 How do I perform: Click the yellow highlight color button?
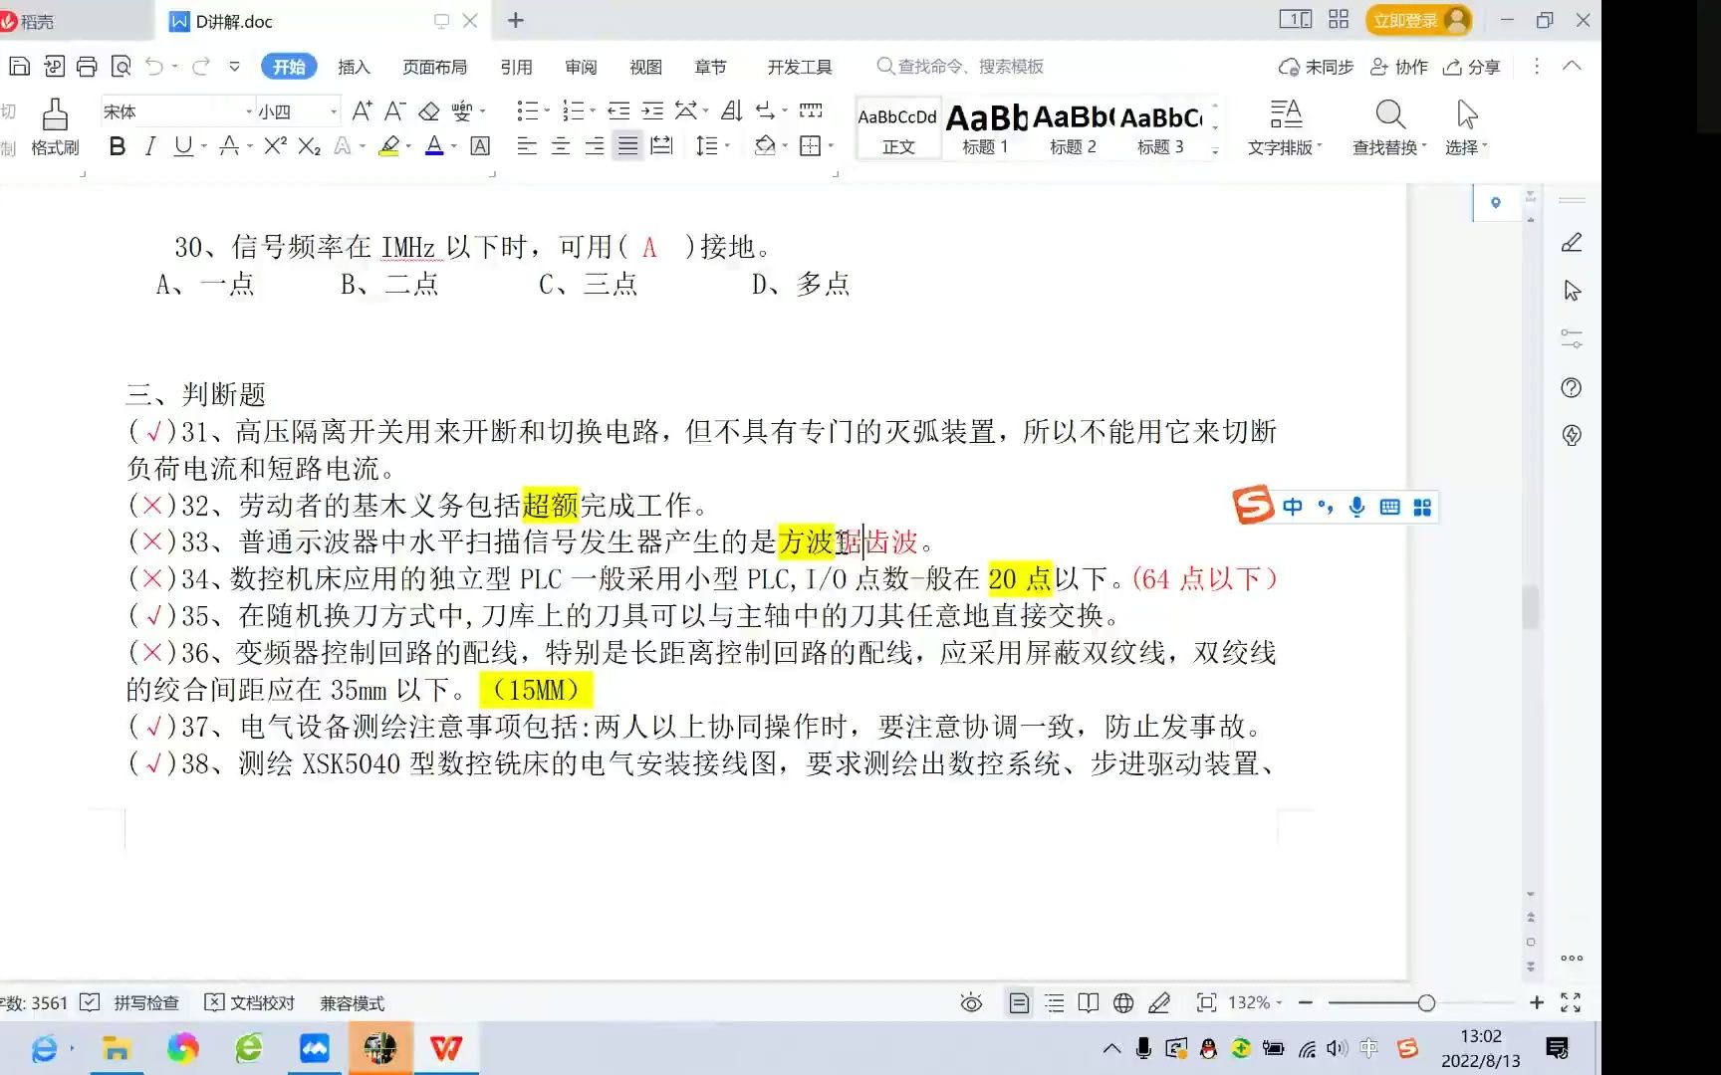click(x=389, y=146)
